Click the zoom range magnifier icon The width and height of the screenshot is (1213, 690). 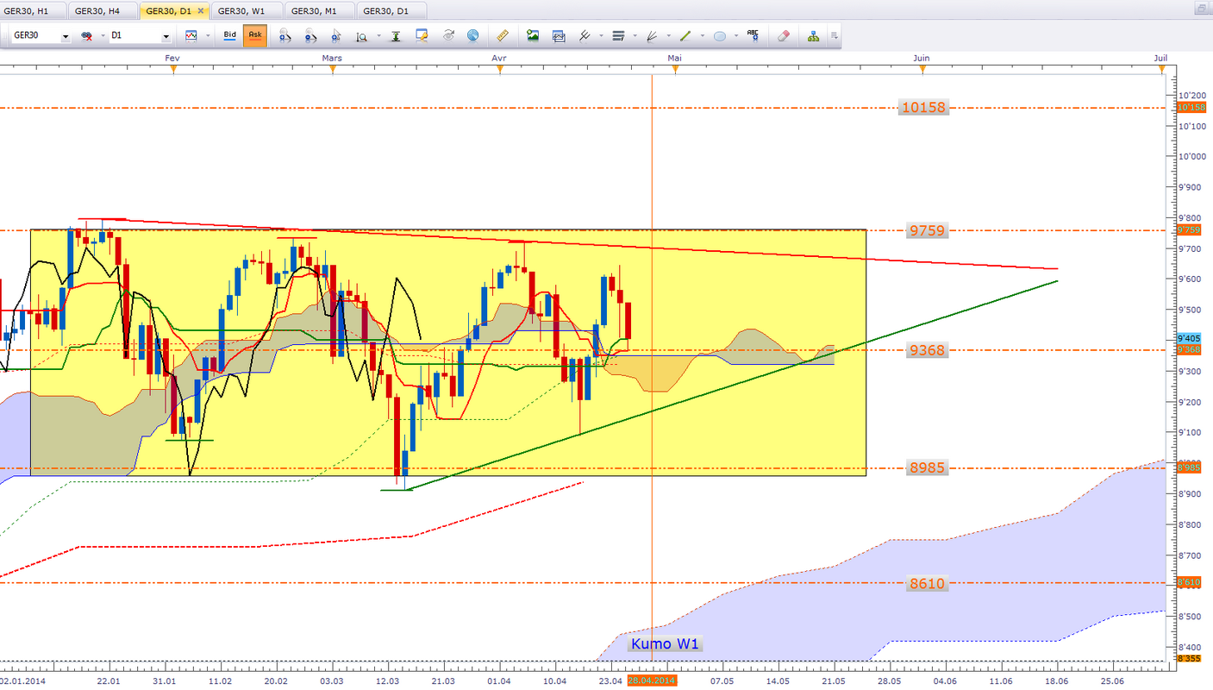click(x=361, y=36)
